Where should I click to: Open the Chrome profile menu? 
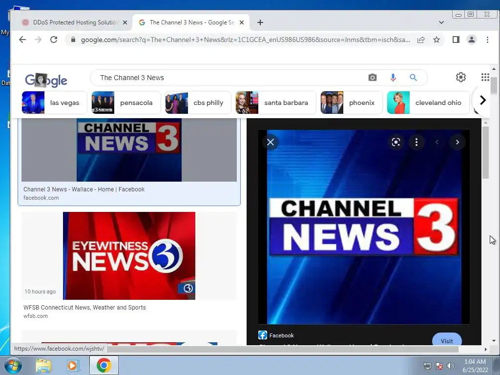471,40
